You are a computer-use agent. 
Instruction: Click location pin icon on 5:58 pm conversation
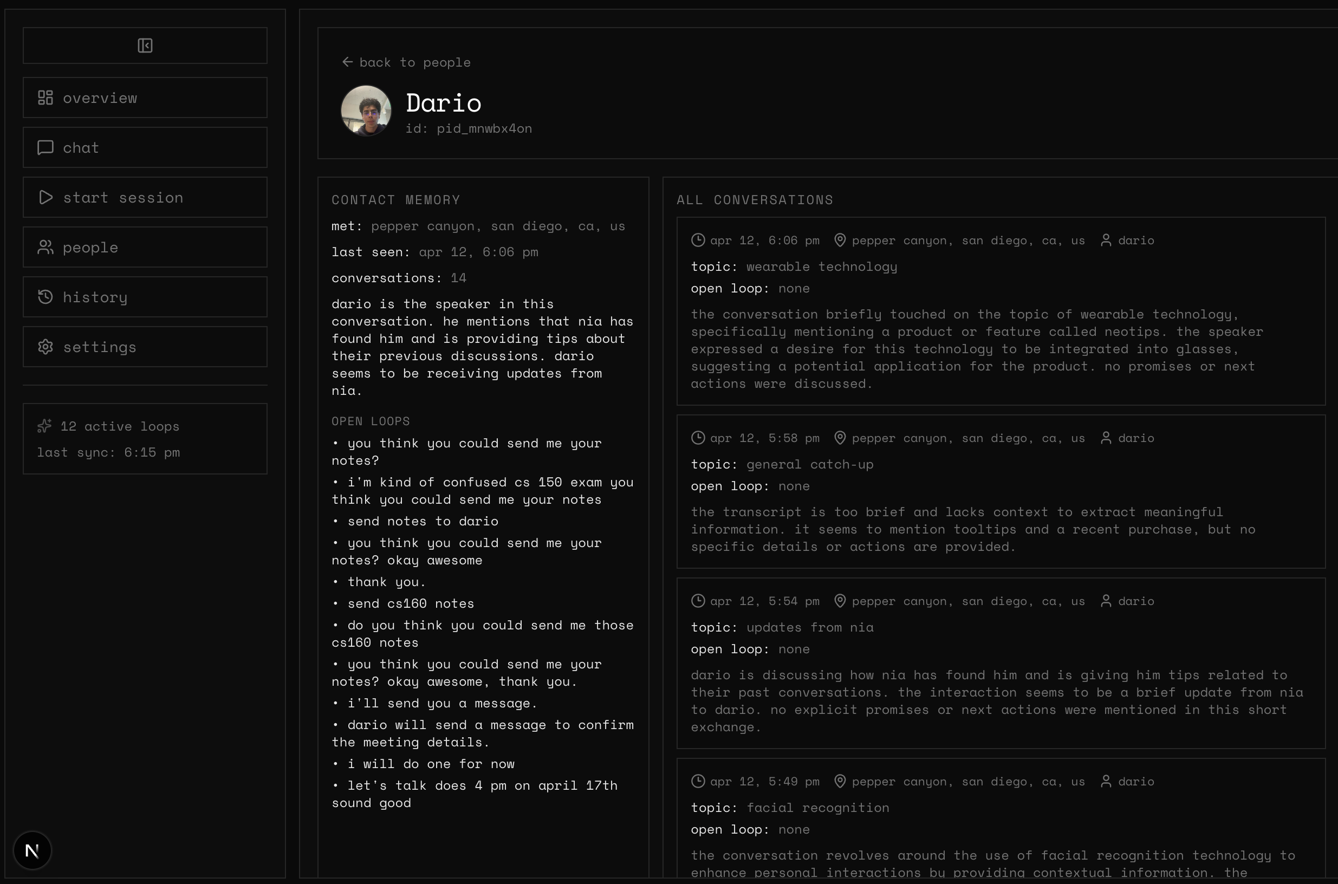click(840, 438)
